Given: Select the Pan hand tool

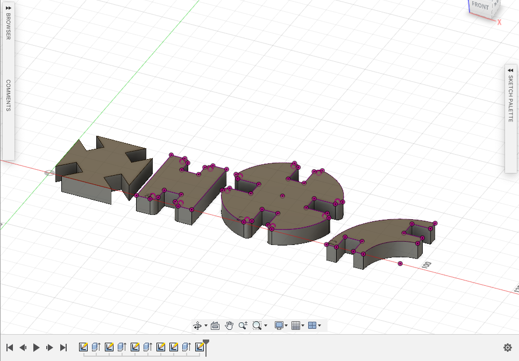Looking at the screenshot, I should point(229,326).
